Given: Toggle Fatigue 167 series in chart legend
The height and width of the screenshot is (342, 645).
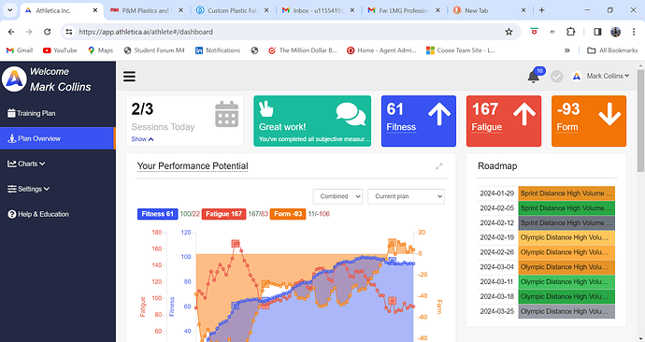Looking at the screenshot, I should pos(223,214).
